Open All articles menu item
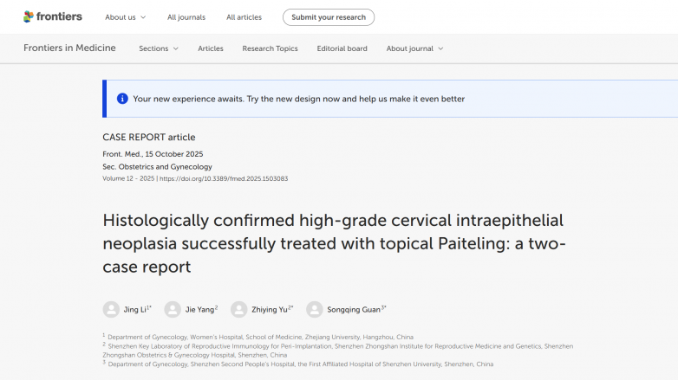 click(x=244, y=17)
